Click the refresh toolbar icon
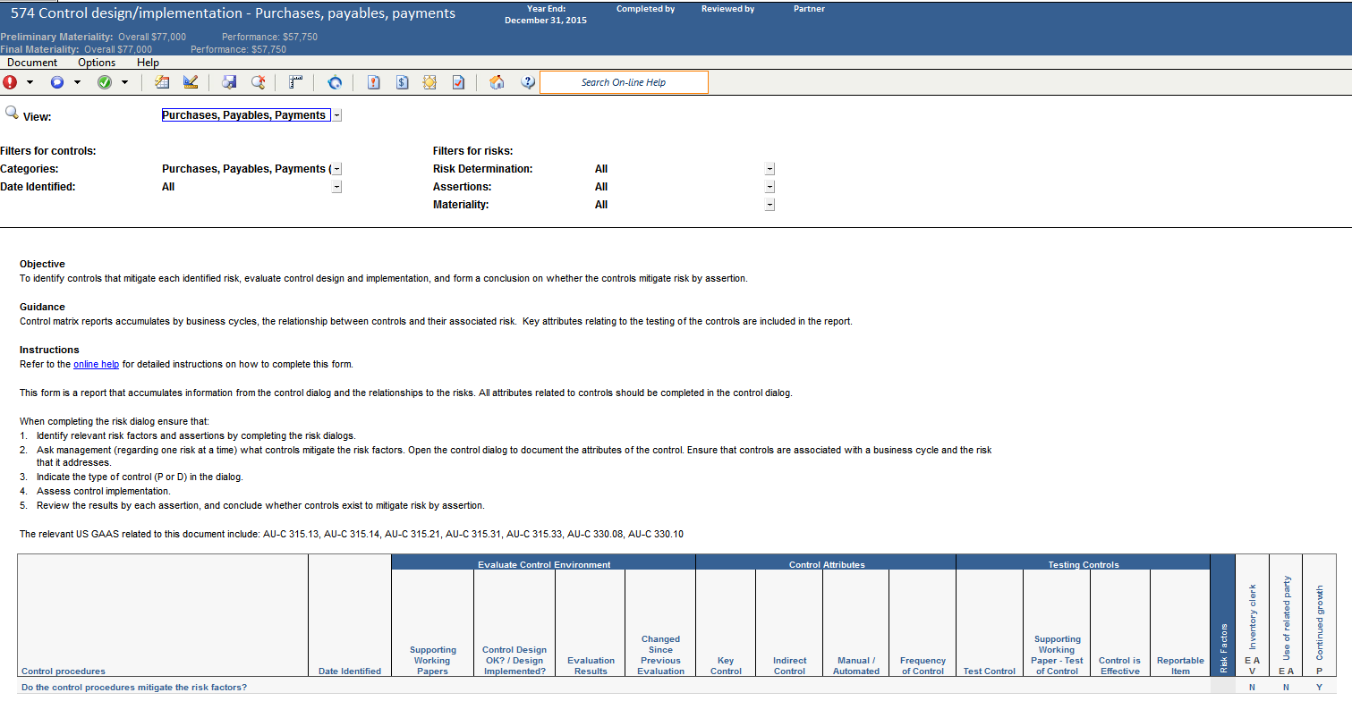Screen dimensions: 1352x701 click(335, 81)
